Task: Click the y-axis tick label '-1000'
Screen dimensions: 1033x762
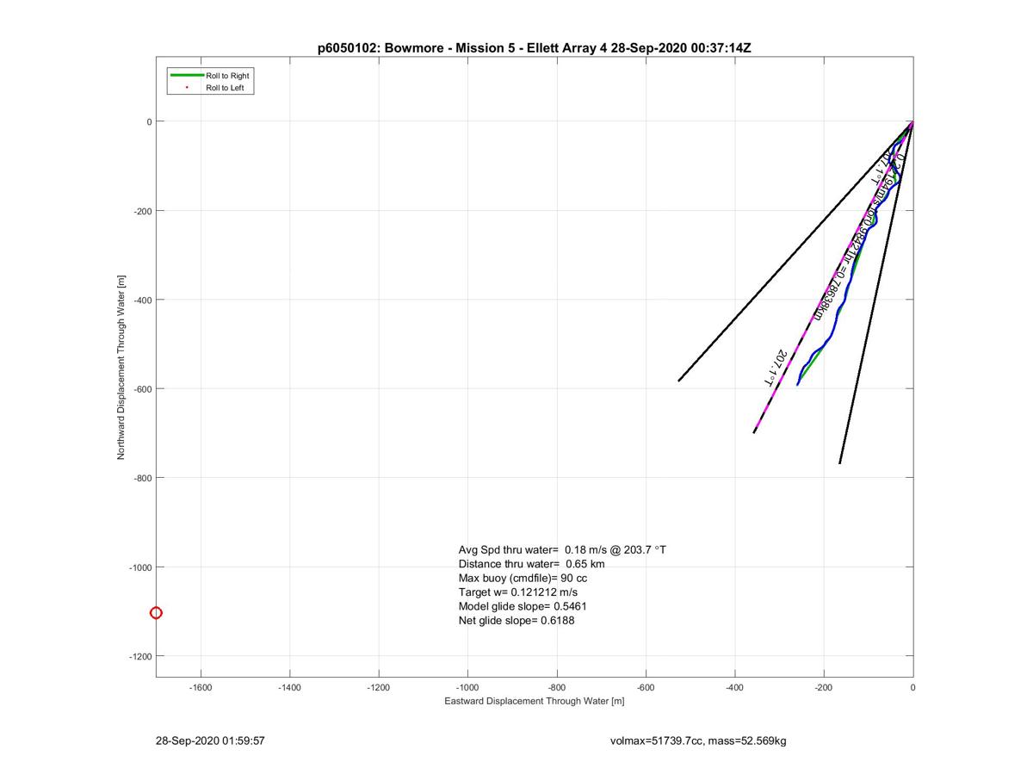Action: point(139,567)
